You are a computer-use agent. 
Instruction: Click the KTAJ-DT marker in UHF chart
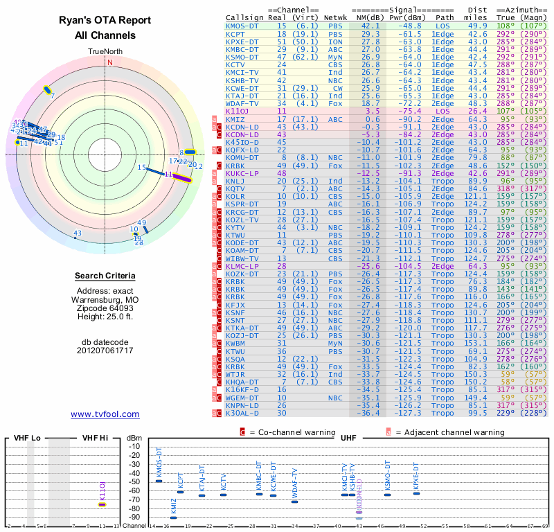(202, 495)
